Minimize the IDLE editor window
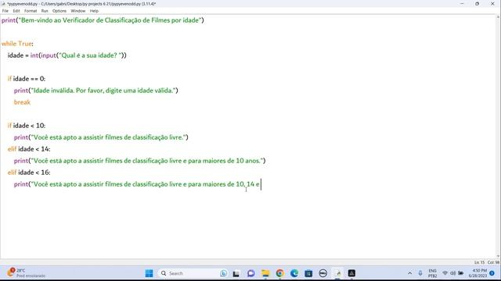501x281 pixels. pyautogui.click(x=462, y=4)
